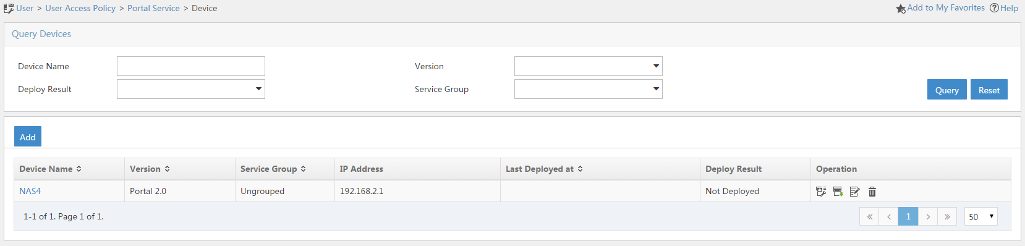The width and height of the screenshot is (1025, 246).
Task: Click the Help question mark icon
Action: [x=994, y=8]
